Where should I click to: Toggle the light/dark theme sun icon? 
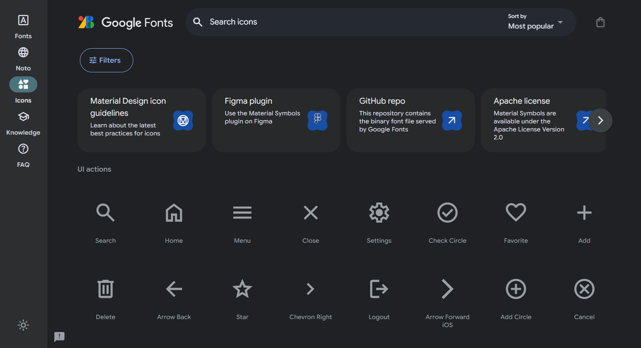coord(23,325)
